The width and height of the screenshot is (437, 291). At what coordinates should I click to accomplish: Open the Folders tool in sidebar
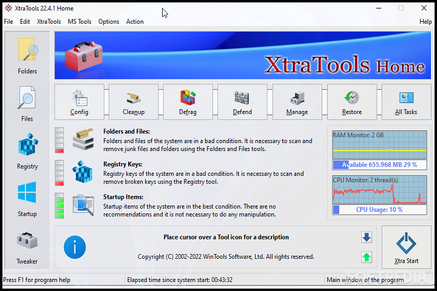coord(27,55)
